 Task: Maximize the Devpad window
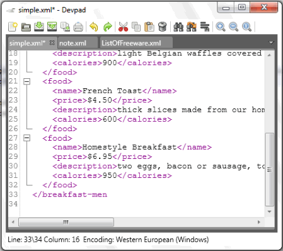tap(242, 8)
